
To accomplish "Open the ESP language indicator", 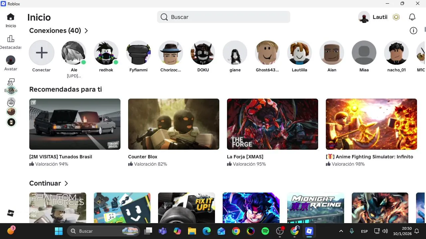I will [364, 231].
